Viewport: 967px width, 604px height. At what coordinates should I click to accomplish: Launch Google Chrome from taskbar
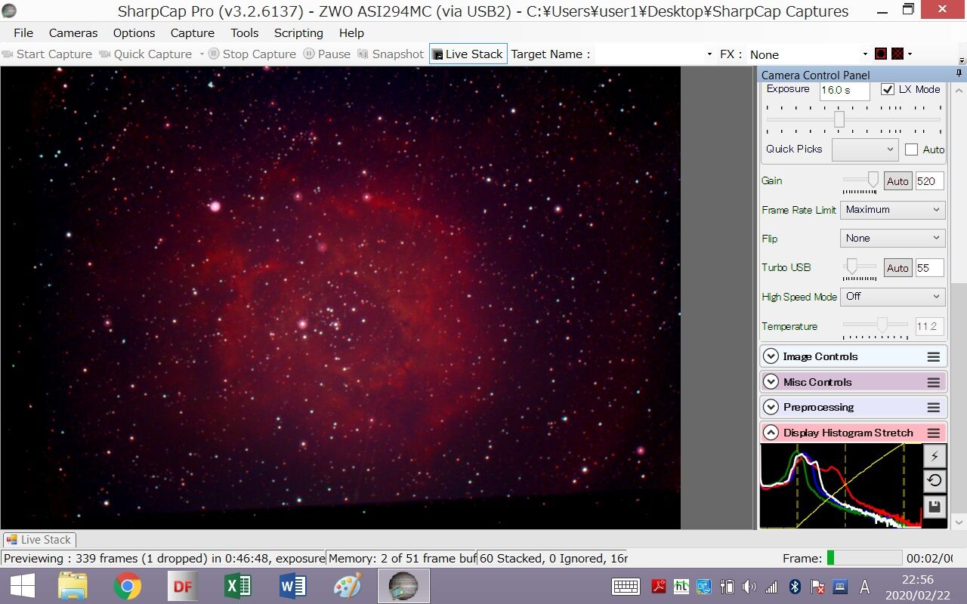(x=128, y=586)
